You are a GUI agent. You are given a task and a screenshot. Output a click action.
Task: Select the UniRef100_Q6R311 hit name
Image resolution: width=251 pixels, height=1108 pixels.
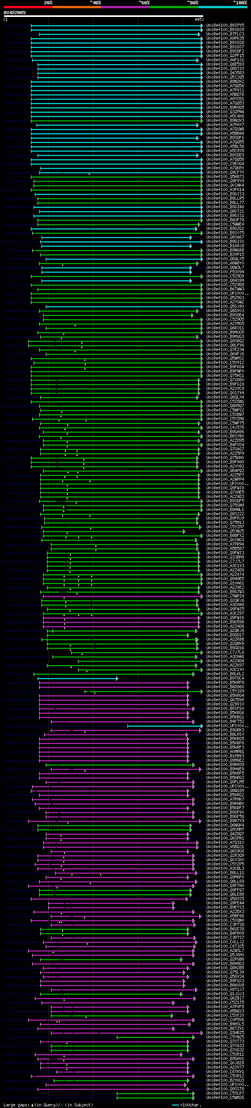(x=225, y=328)
